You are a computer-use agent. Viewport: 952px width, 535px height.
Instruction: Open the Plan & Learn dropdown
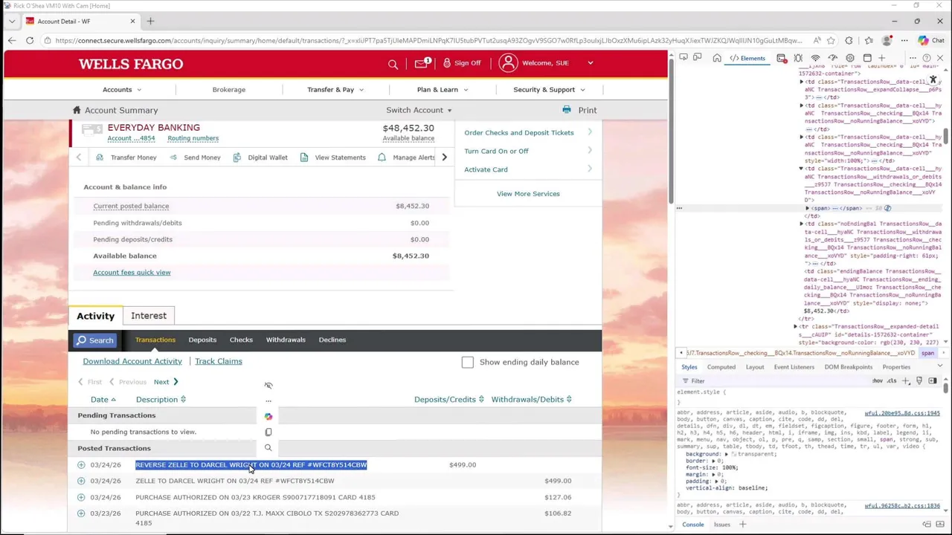(x=443, y=89)
